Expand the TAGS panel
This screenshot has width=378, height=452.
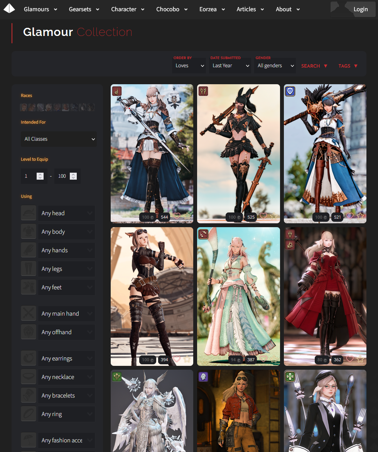[348, 66]
